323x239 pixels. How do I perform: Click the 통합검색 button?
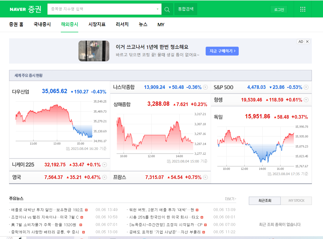(186, 9)
